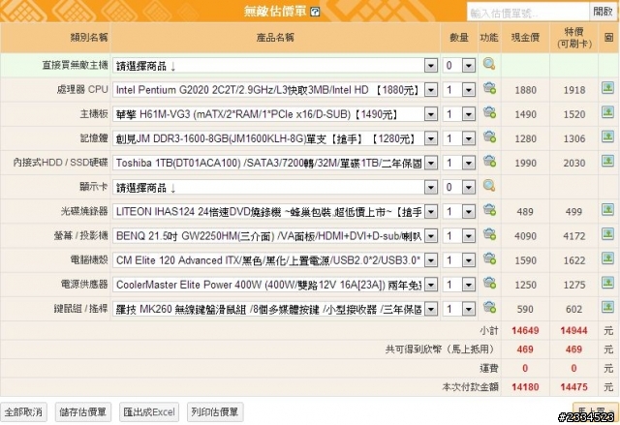Click the 匯出成Excel button
This screenshot has height=425, width=620.
149,412
